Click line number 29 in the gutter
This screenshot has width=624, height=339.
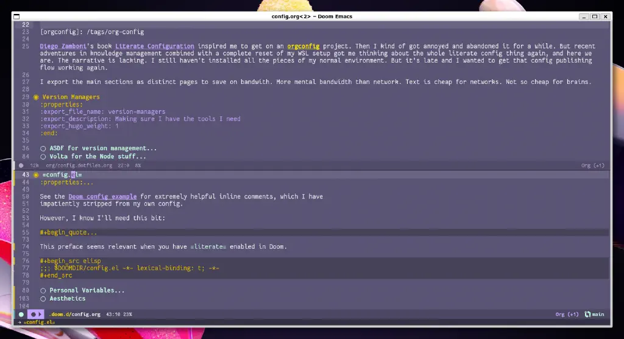pos(26,97)
